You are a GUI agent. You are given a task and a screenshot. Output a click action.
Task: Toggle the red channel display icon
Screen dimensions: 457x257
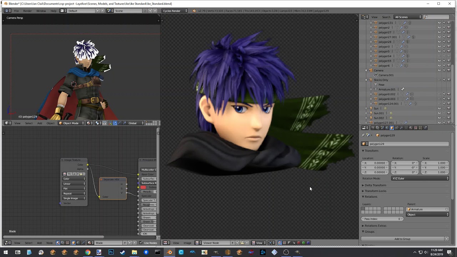299,243
